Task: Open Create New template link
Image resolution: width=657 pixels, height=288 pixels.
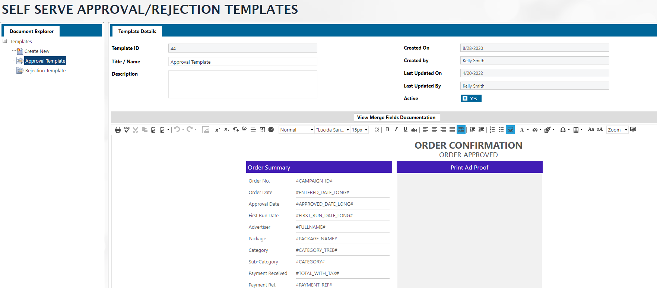Action: [37, 51]
